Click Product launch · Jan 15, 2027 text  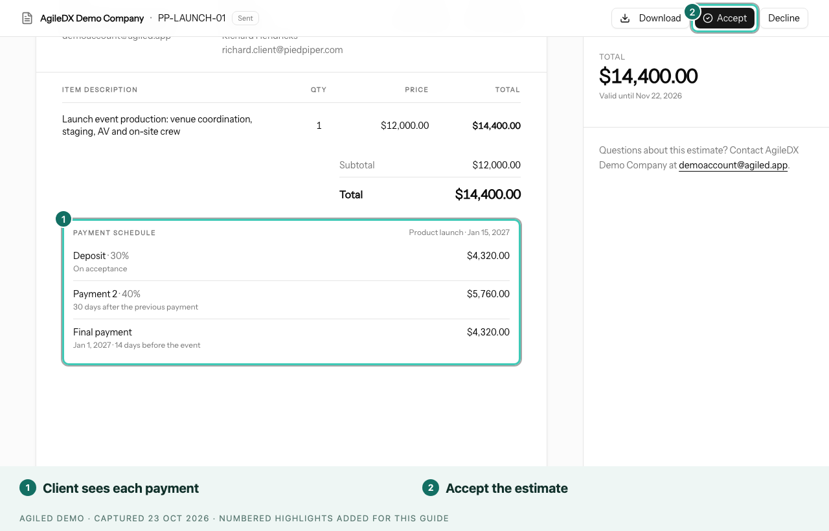(x=459, y=232)
